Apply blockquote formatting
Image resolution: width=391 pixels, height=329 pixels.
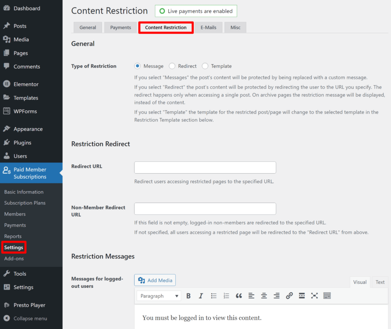tap(239, 296)
